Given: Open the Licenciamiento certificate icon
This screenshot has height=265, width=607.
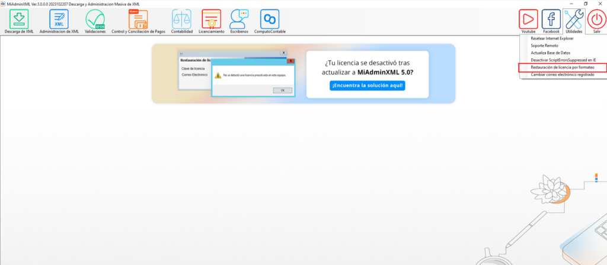Looking at the screenshot, I should coord(212,21).
